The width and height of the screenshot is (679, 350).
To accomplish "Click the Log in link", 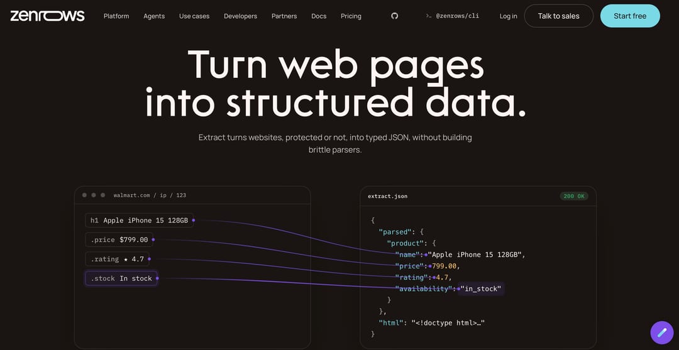I will (508, 16).
